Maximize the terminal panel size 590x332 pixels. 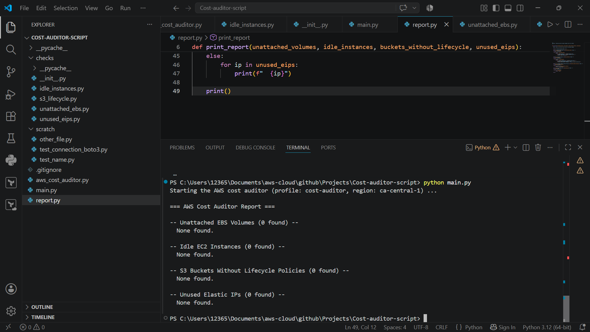tap(568, 148)
